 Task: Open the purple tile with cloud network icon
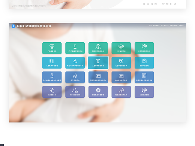coord(121,92)
